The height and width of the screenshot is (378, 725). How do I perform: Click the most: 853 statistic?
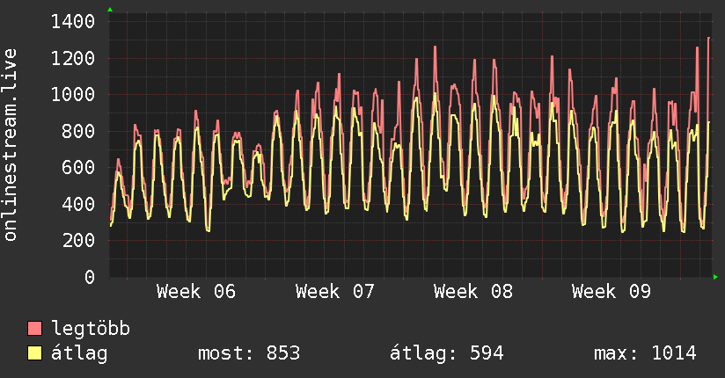[x=249, y=353]
